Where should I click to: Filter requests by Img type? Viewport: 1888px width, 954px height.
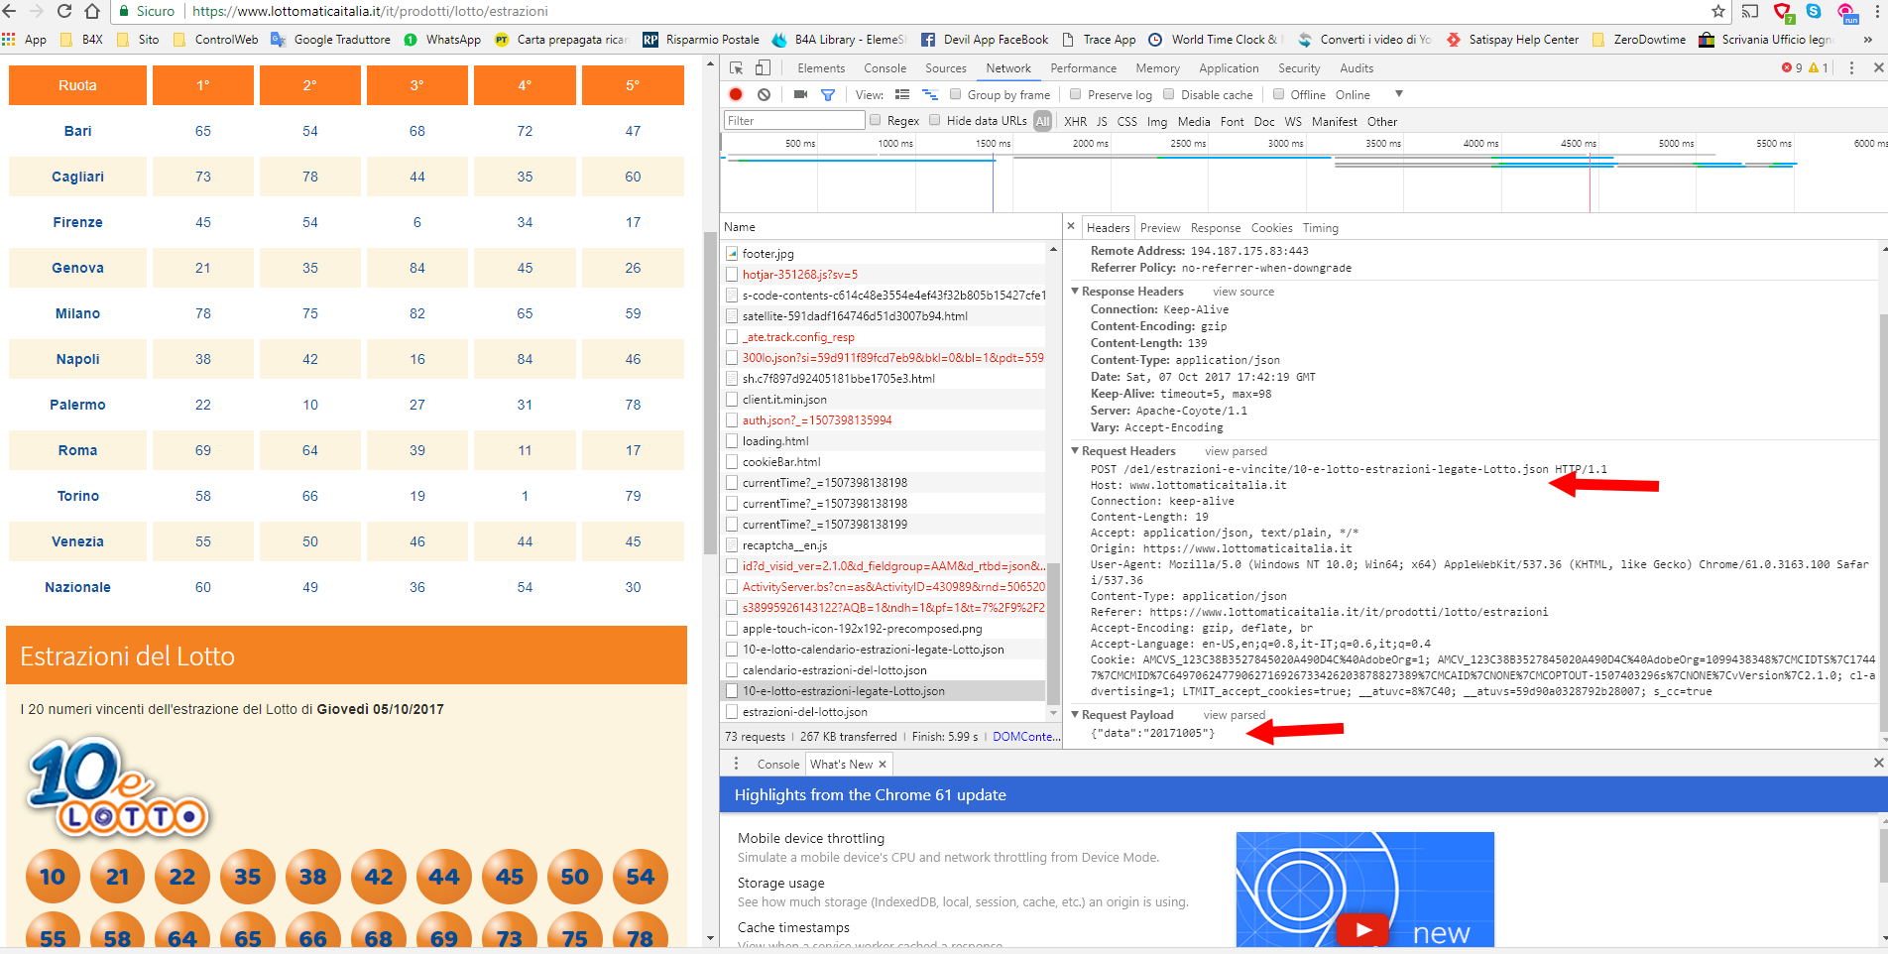[1156, 121]
